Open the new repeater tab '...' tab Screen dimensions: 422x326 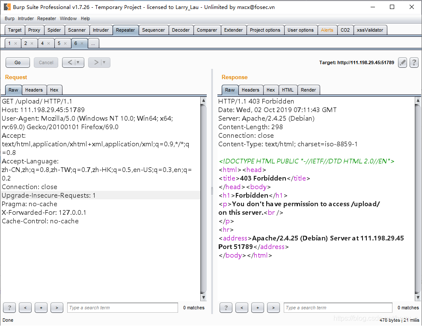pos(93,43)
